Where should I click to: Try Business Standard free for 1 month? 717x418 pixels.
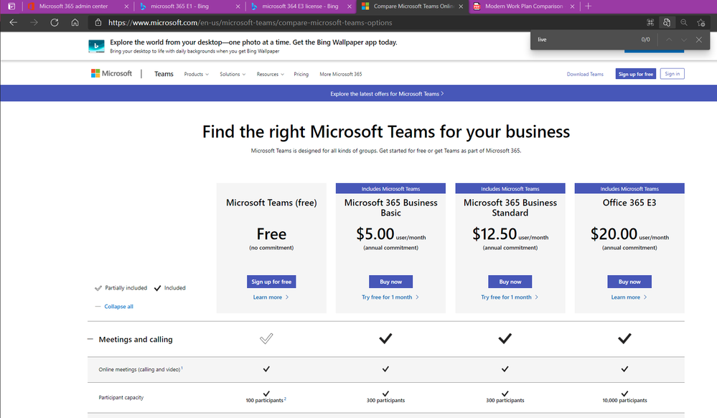pyautogui.click(x=510, y=297)
